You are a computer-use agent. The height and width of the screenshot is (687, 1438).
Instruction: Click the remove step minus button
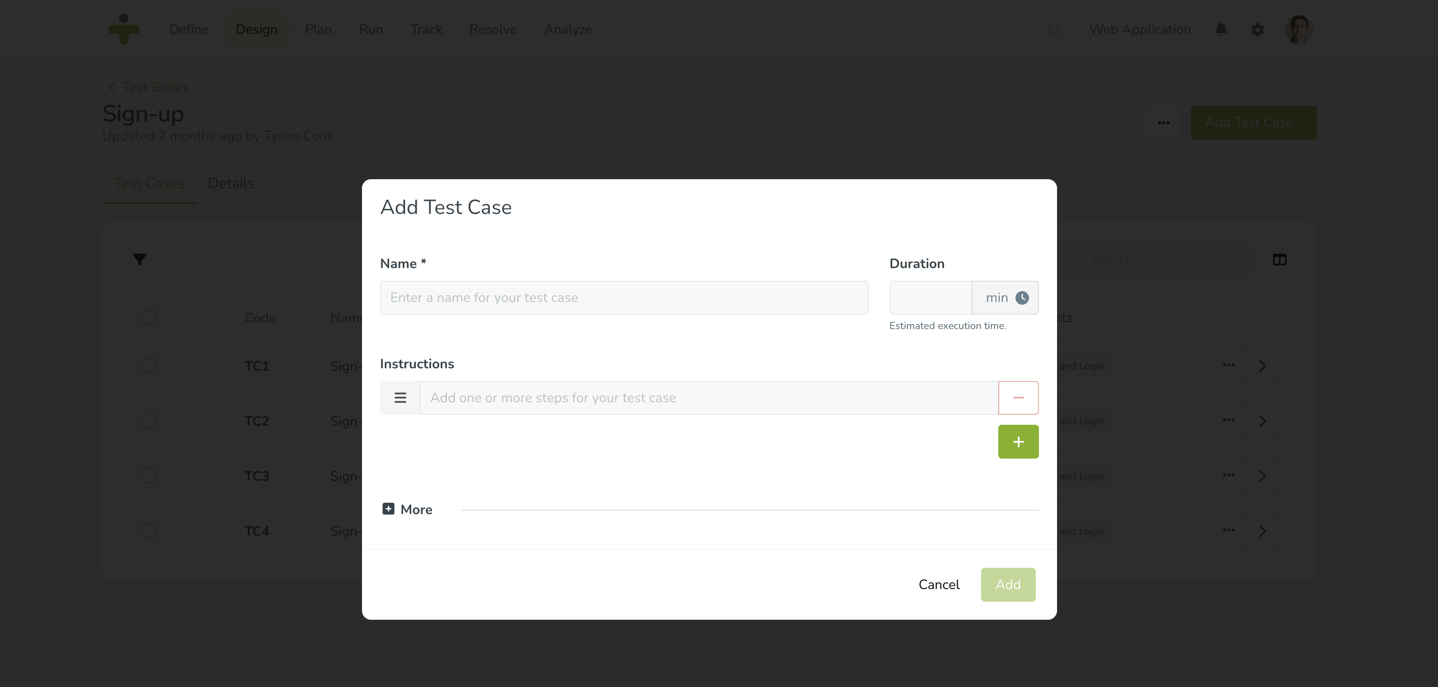pyautogui.click(x=1019, y=398)
